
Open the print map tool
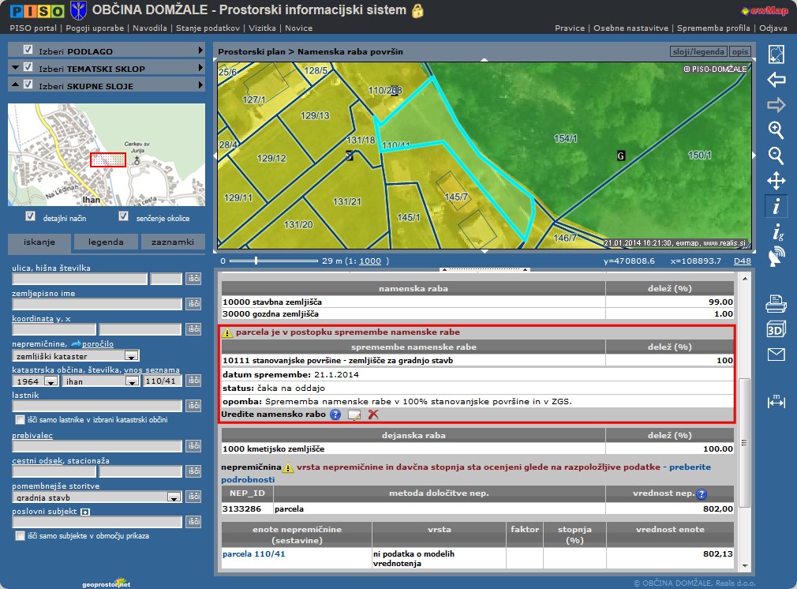pos(776,303)
